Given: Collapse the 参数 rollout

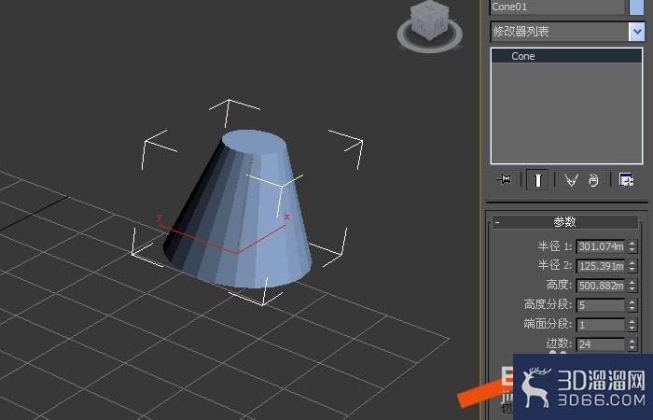Looking at the screenshot, I should (564, 222).
